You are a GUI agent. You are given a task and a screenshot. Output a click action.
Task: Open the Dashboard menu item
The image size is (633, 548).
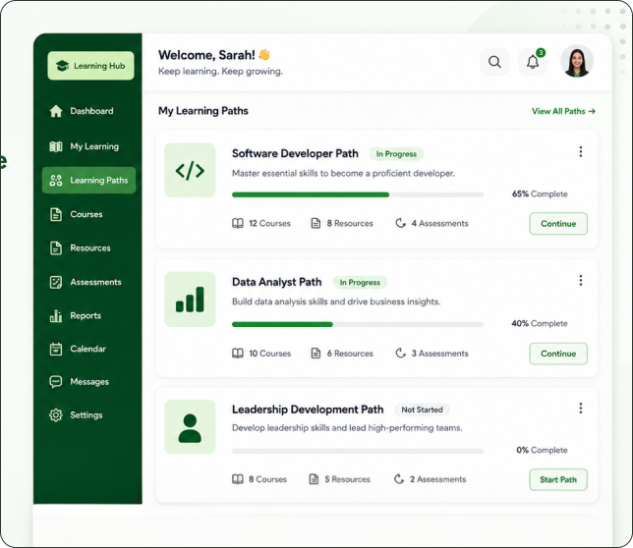pyautogui.click(x=82, y=111)
